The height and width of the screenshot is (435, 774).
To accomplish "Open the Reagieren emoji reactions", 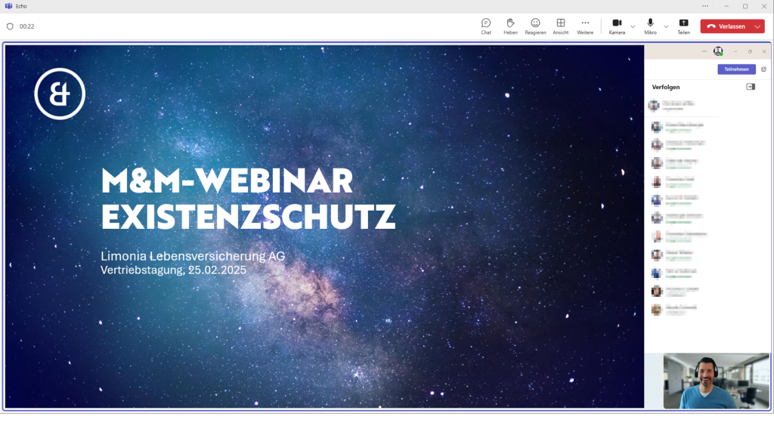I will [535, 26].
